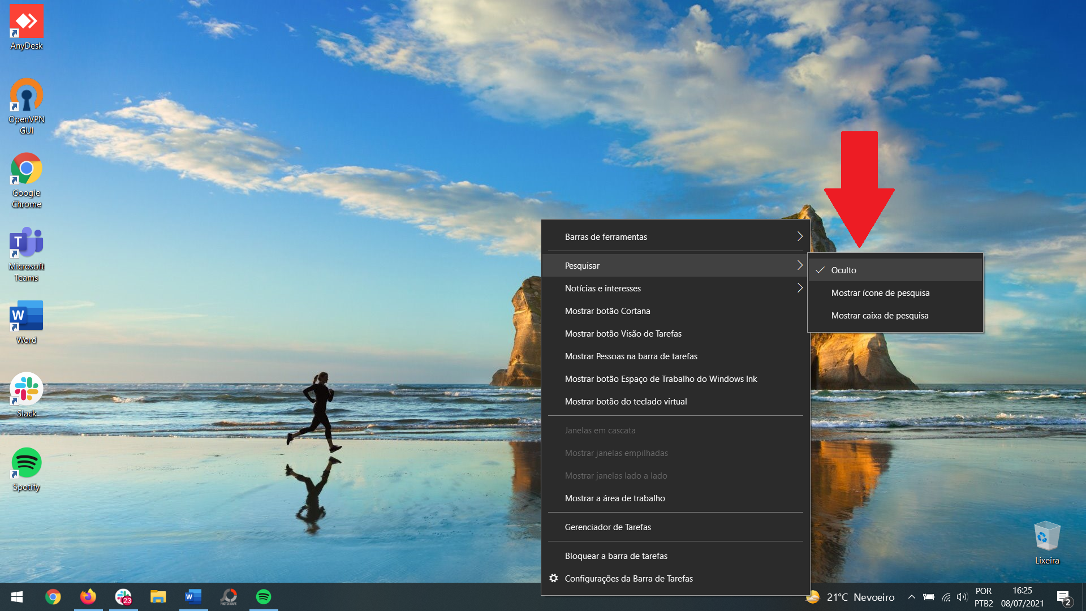Toggle Mostrar botão Visão de Tarefas
1086x611 pixels.
[675, 333]
